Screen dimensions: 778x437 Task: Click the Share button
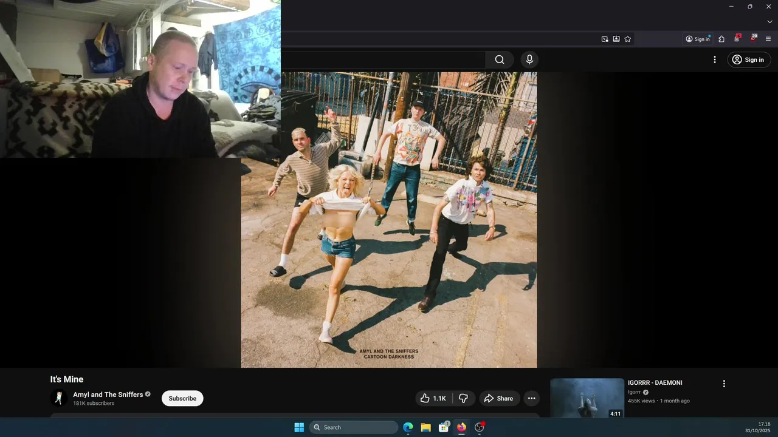(x=498, y=398)
